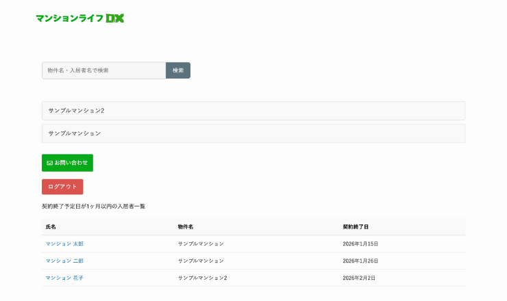Open resident マンション 太郎 link

click(x=64, y=244)
